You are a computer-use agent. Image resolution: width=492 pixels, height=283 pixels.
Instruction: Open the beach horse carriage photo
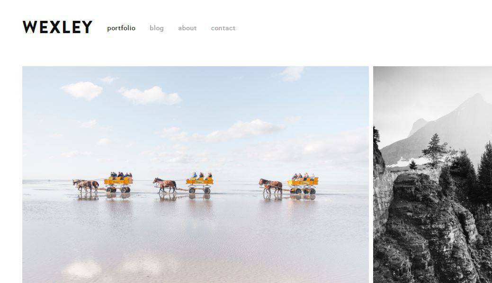pos(196,175)
